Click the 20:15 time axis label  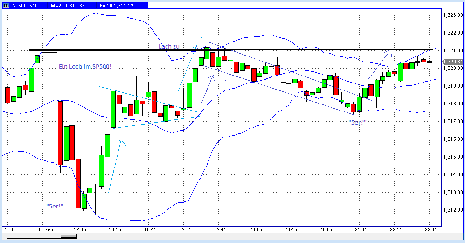click(256, 229)
